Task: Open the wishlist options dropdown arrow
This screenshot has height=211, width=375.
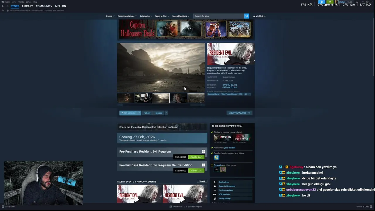Action: click(139, 113)
